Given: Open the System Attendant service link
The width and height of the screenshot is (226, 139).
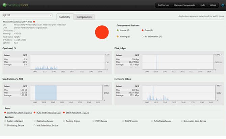Looking at the screenshot, I should coord(15,121).
